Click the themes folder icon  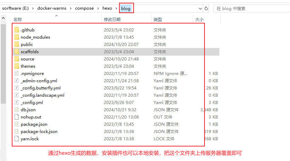point(17,66)
